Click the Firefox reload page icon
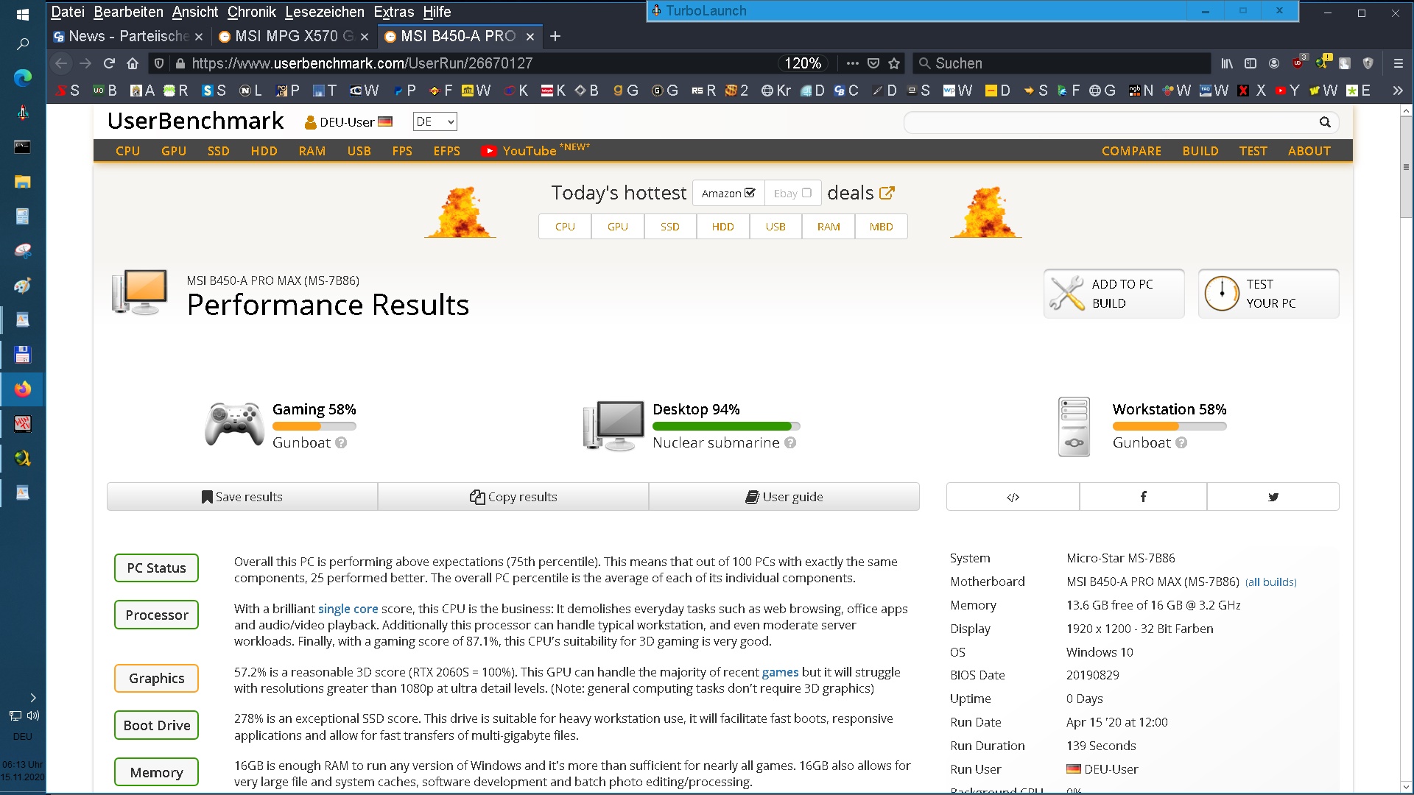The width and height of the screenshot is (1414, 795). 109,63
